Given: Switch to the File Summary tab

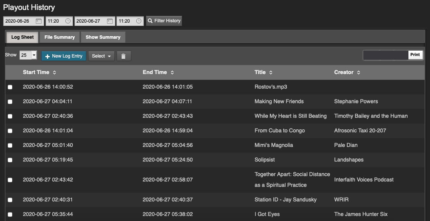Looking at the screenshot, I should [60, 37].
